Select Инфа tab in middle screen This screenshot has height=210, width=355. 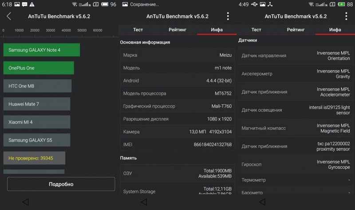point(217,30)
